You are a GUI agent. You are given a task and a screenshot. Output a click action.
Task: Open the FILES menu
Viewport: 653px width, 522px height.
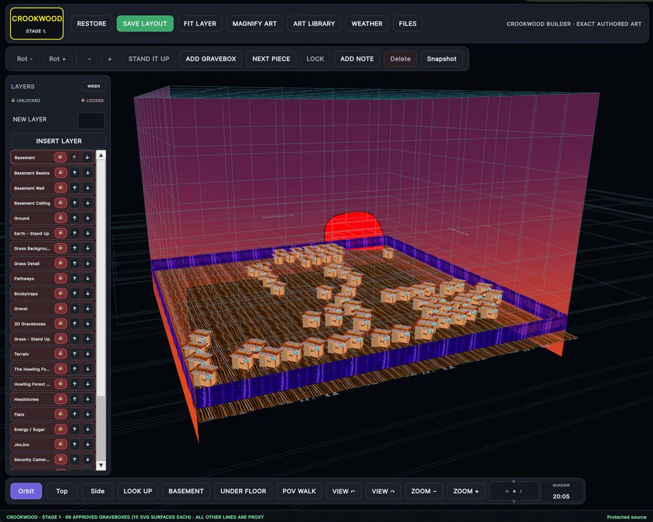pyautogui.click(x=407, y=24)
